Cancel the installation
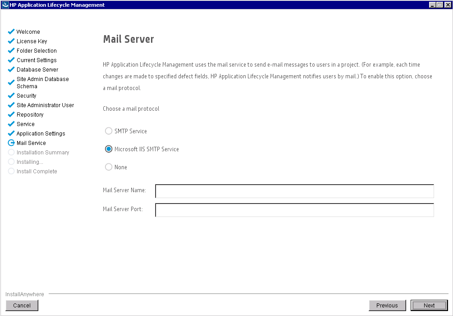Viewport: 453px width, 316px height. (22, 305)
